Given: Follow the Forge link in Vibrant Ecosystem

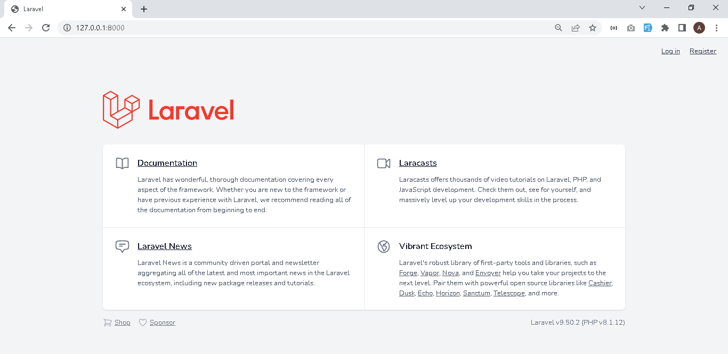Looking at the screenshot, I should pyautogui.click(x=408, y=272).
